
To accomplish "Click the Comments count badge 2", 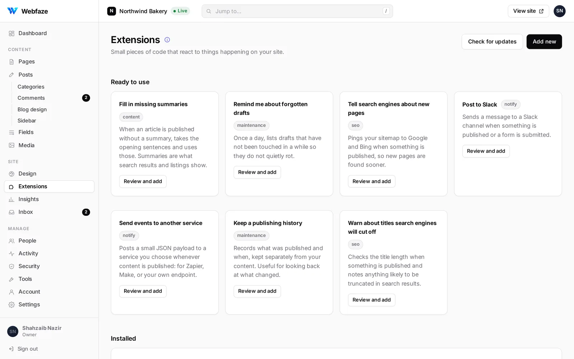I will (x=86, y=98).
